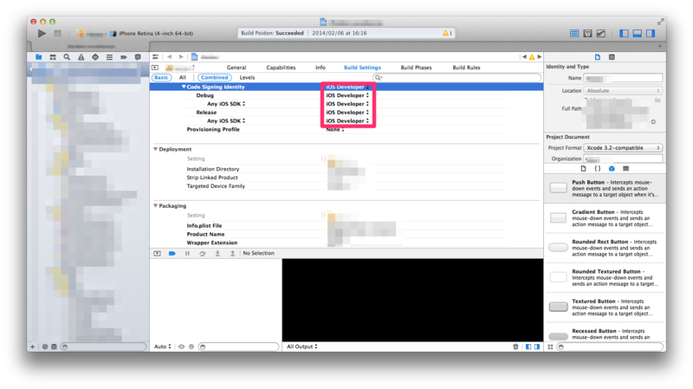Show the Code Snippet library
693x389 pixels.
click(x=598, y=168)
